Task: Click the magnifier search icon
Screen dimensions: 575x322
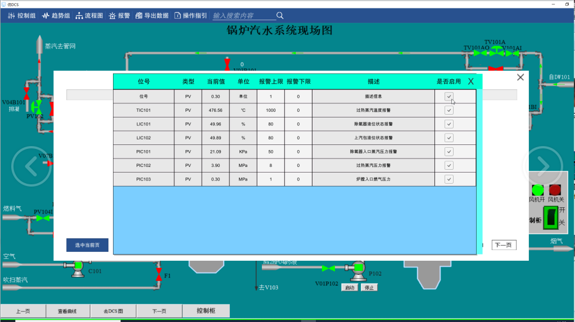Action: click(280, 16)
